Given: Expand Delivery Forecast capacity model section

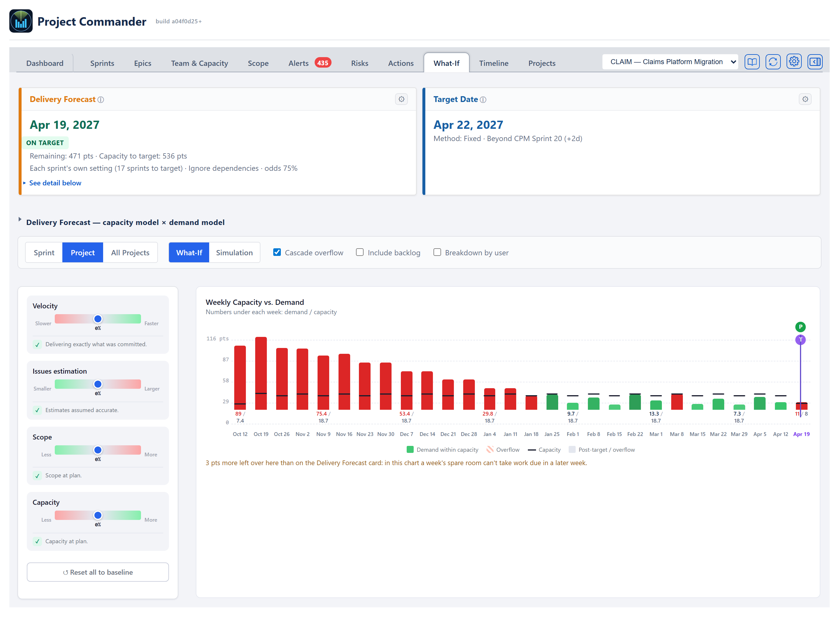Looking at the screenshot, I should (122, 222).
